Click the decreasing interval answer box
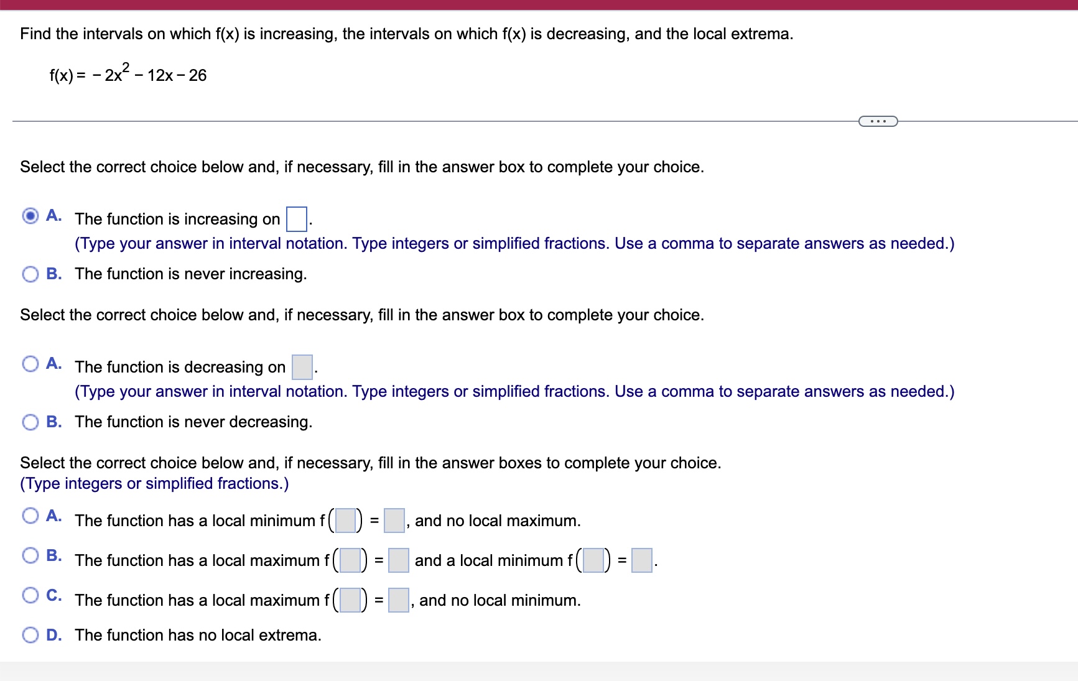 click(x=302, y=367)
